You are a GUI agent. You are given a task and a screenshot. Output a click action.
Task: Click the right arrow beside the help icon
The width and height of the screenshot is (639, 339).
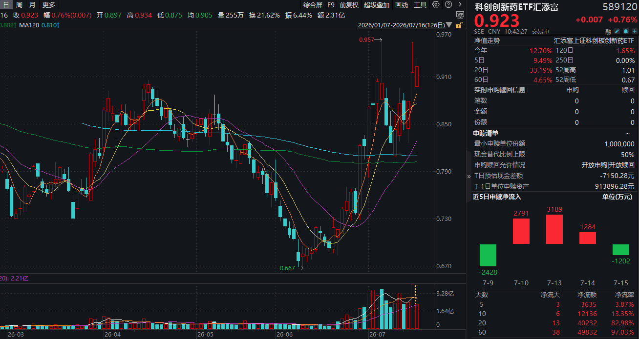pyautogui.click(x=460, y=4)
